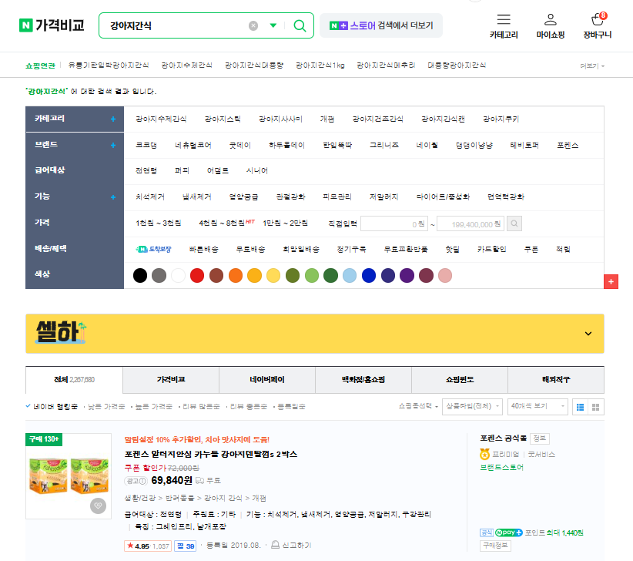Click the heart wishlist icon on product
The width and height of the screenshot is (633, 561).
tap(98, 506)
